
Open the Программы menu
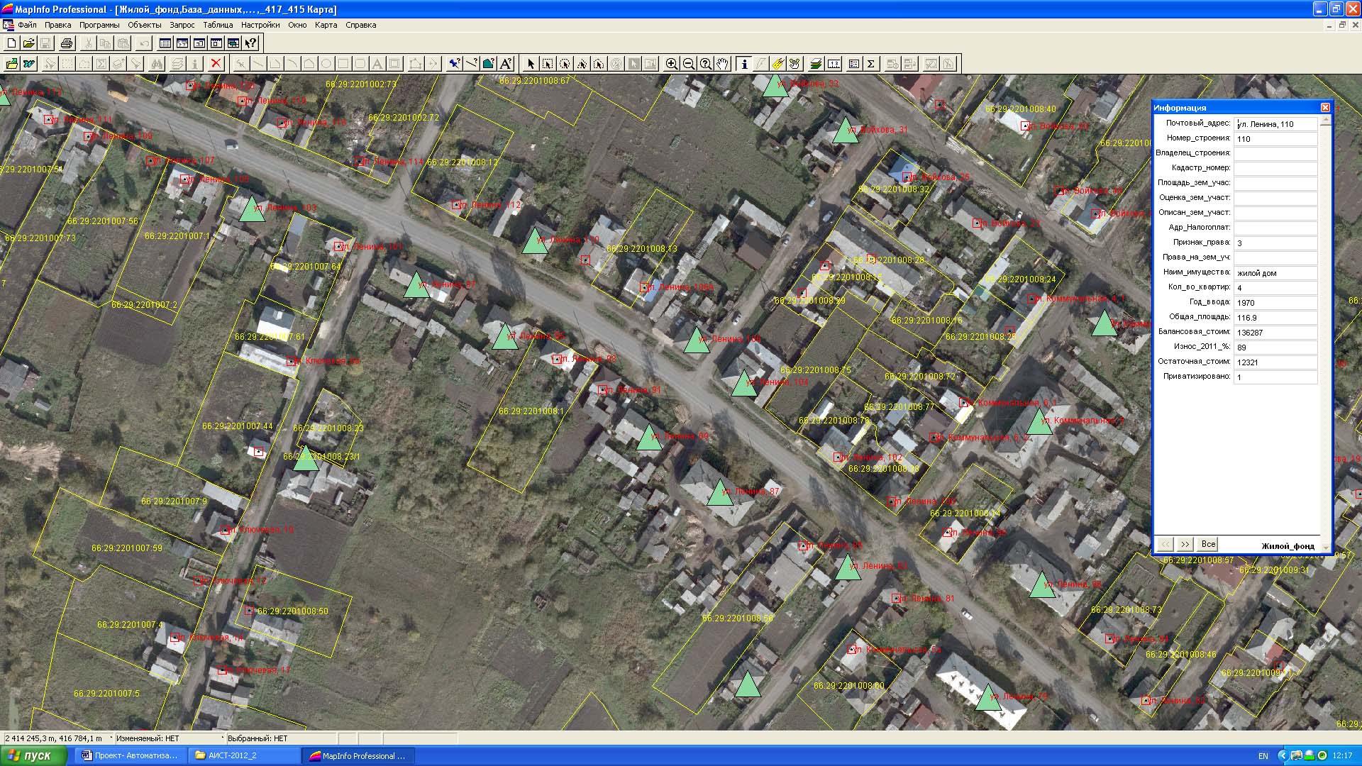click(x=99, y=25)
